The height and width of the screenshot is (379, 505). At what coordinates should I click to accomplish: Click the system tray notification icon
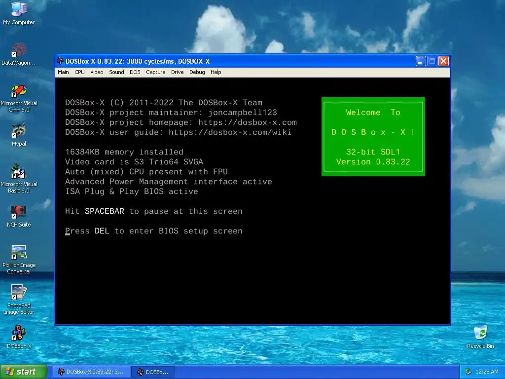tap(469, 372)
